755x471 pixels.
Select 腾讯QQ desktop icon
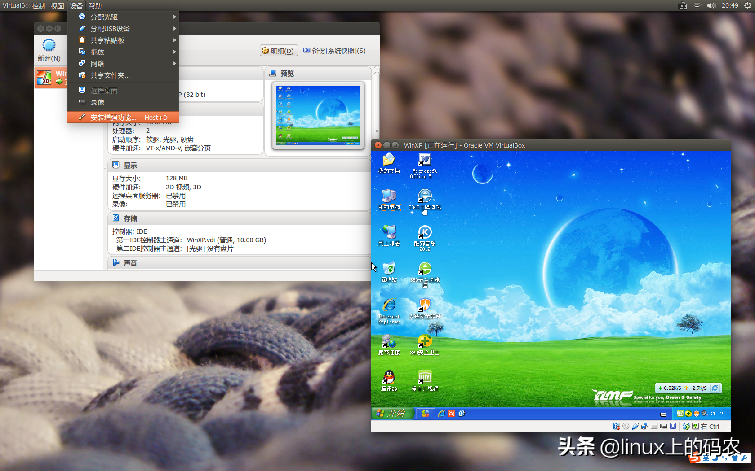[389, 381]
